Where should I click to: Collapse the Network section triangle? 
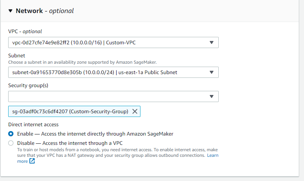point(10,11)
